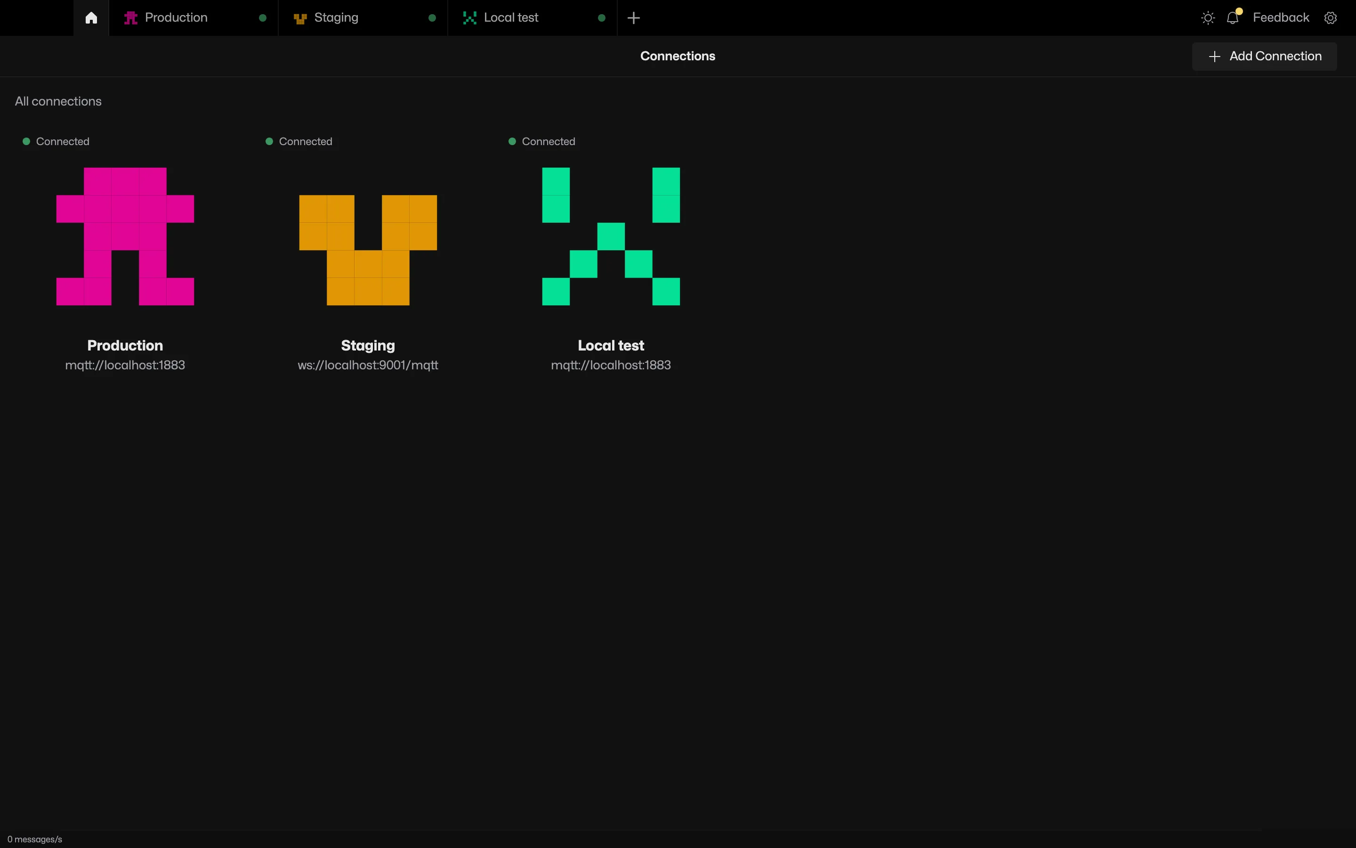
Task: Open notifications via the bell icon
Action: 1233,18
